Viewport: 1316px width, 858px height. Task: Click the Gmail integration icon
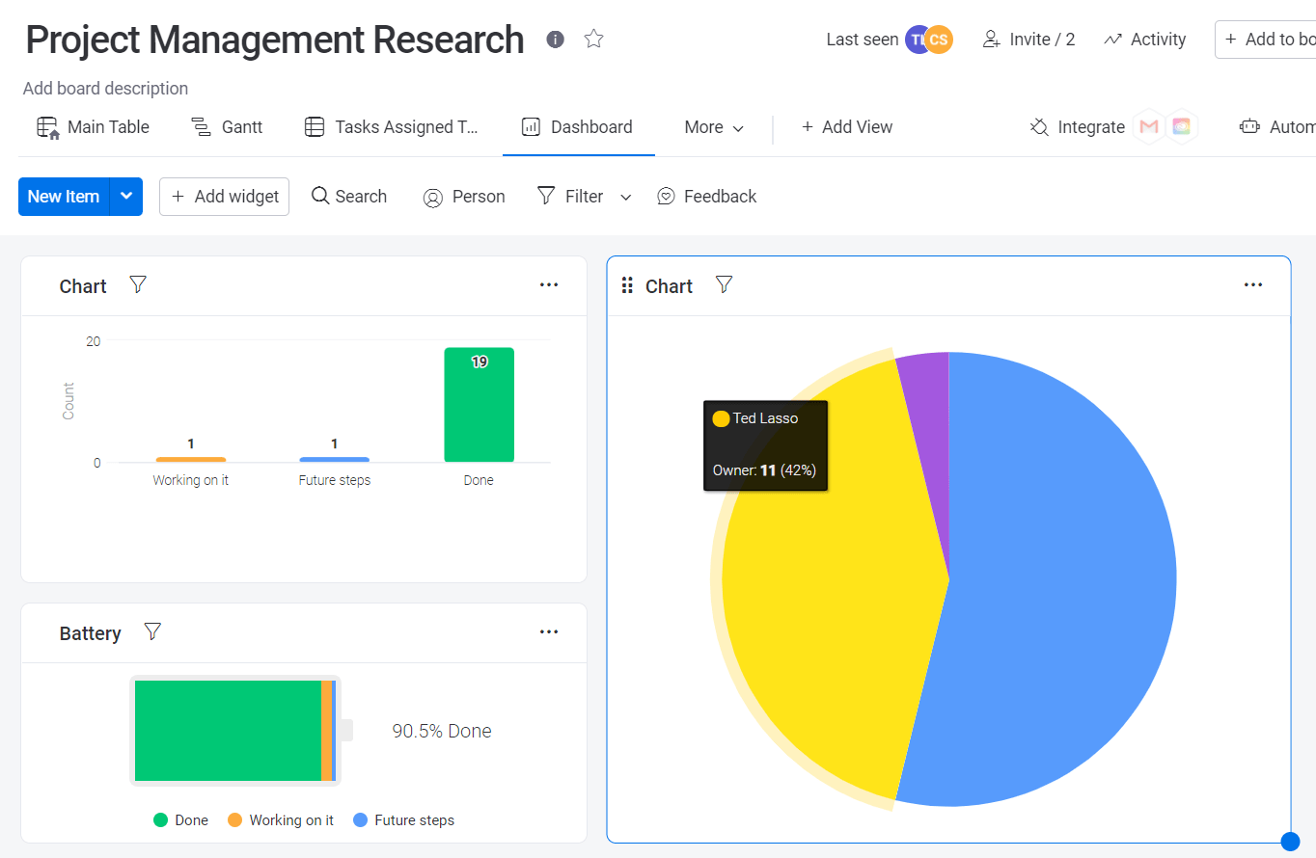(x=1149, y=126)
